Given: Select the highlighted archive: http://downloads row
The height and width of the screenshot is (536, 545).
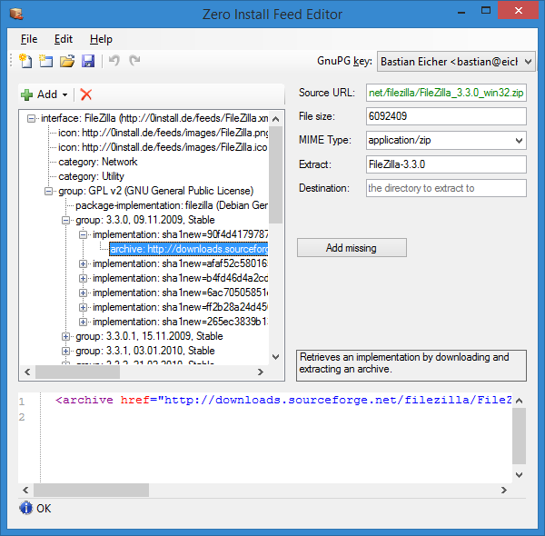Looking at the screenshot, I should (189, 249).
